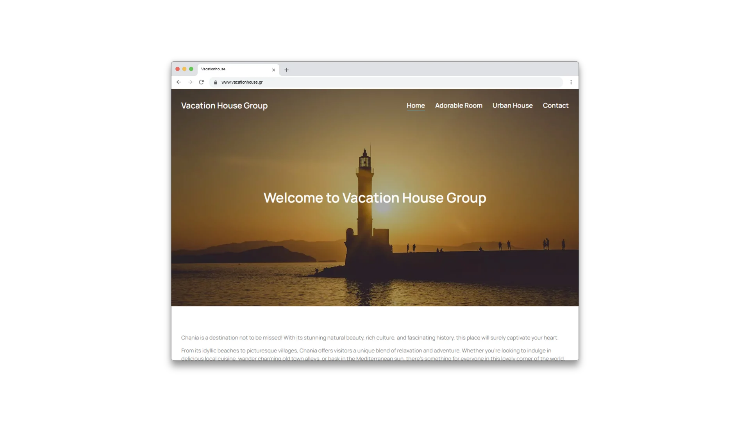This screenshot has width=750, height=422.
Task: Click the green maximize window button
Action: tap(191, 69)
